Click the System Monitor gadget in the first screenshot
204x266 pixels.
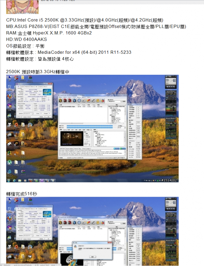click(171, 103)
